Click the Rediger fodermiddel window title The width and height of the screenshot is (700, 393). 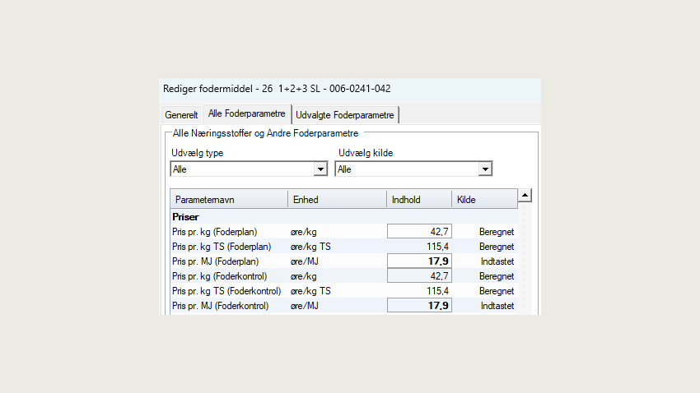(277, 89)
